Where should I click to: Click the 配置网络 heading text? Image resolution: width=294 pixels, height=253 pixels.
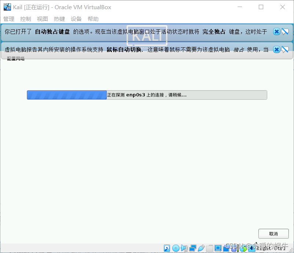pos(16,59)
